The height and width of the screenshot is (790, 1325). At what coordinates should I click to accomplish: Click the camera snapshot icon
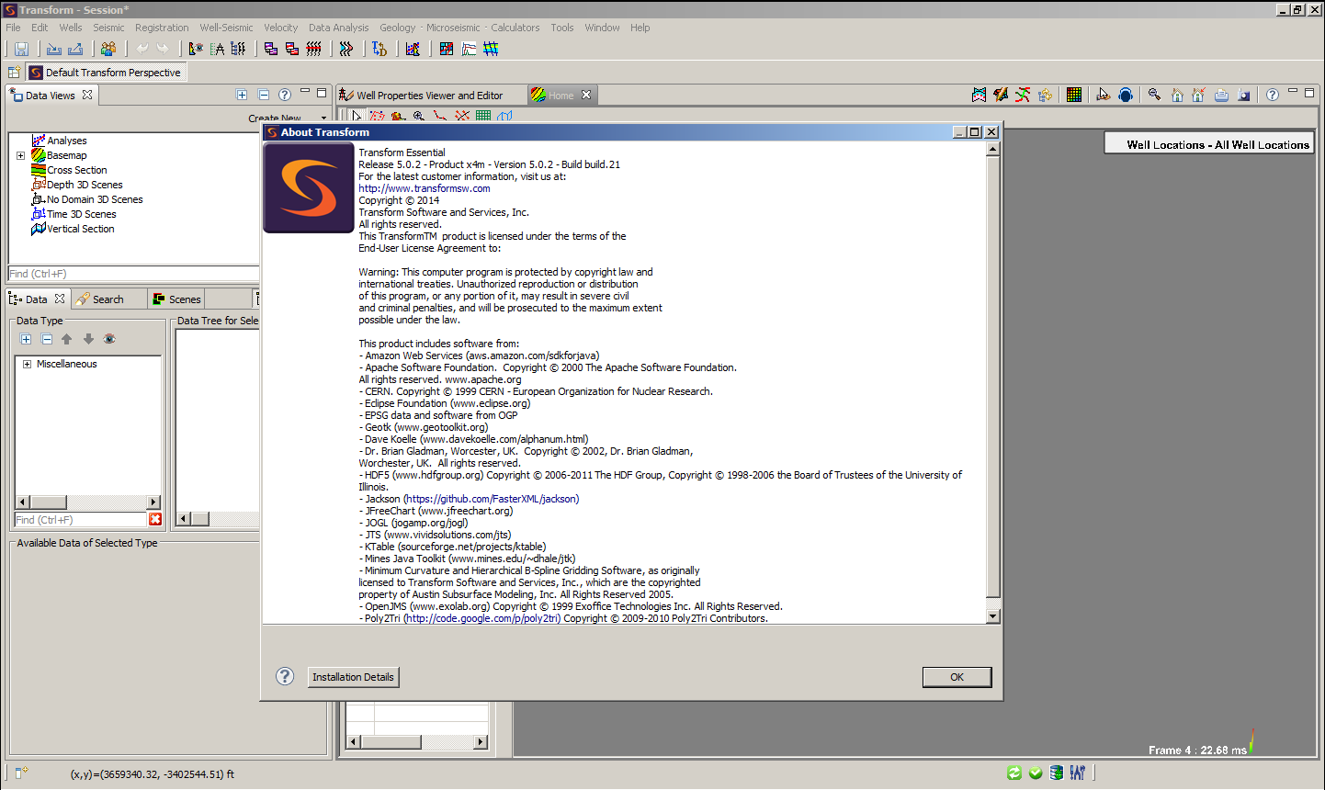click(x=1244, y=95)
